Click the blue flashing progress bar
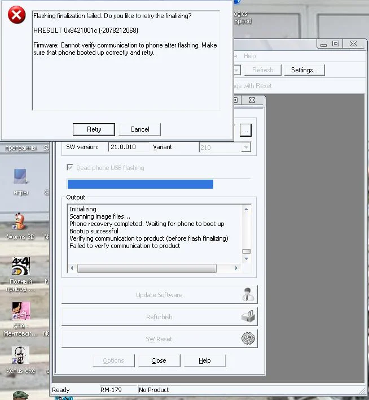 (140, 184)
